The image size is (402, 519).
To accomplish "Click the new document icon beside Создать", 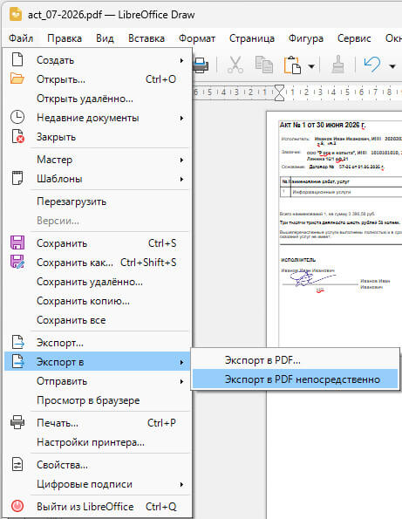I will point(17,60).
